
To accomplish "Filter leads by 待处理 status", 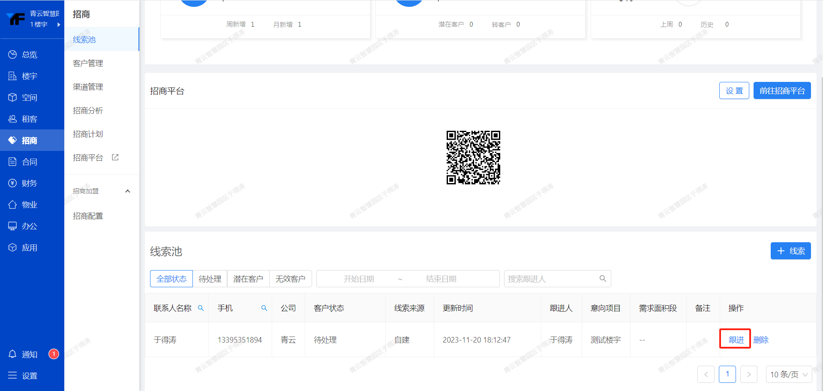I will tap(210, 279).
